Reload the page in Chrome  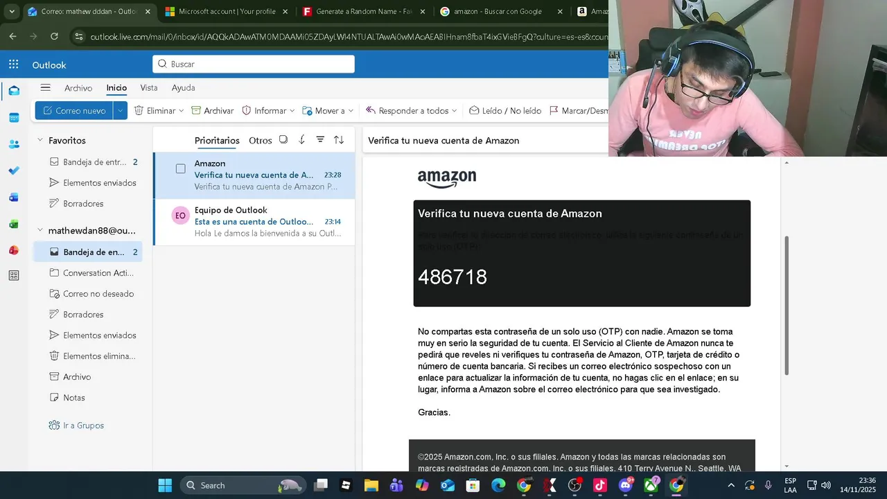[54, 36]
